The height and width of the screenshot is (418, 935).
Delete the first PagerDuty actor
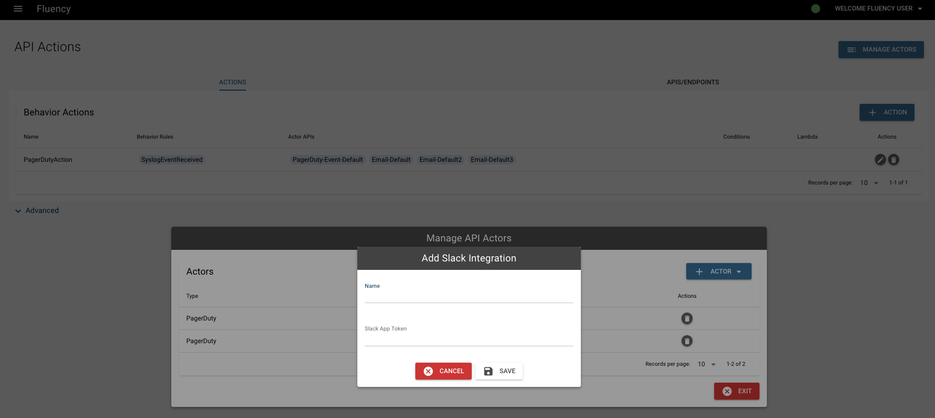pos(687,318)
